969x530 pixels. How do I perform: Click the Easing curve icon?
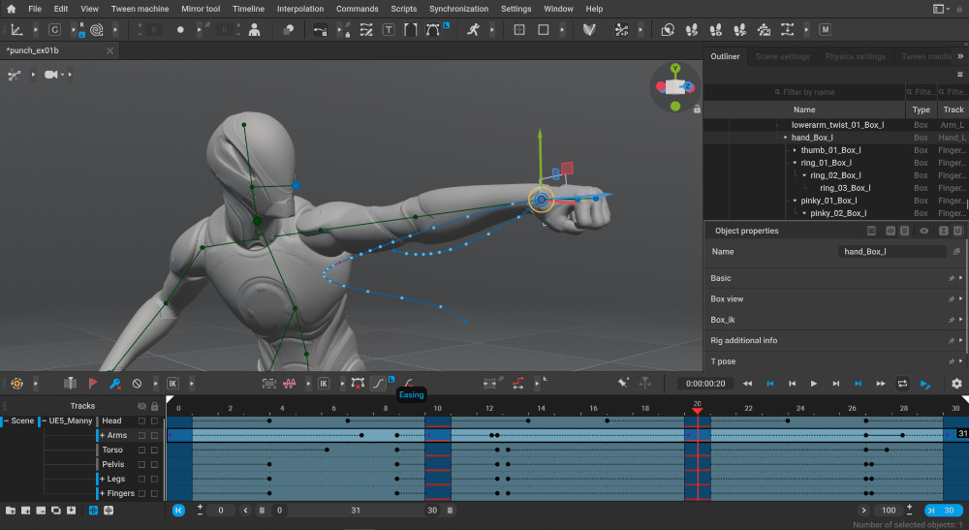point(378,384)
